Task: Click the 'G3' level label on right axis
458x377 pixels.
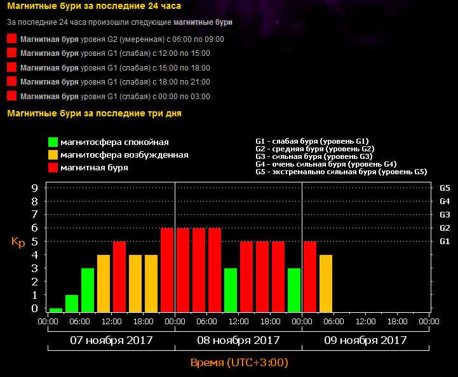Action: [x=445, y=215]
